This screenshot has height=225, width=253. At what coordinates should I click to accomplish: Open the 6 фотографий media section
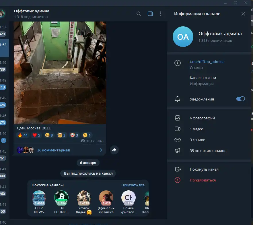click(x=209, y=118)
